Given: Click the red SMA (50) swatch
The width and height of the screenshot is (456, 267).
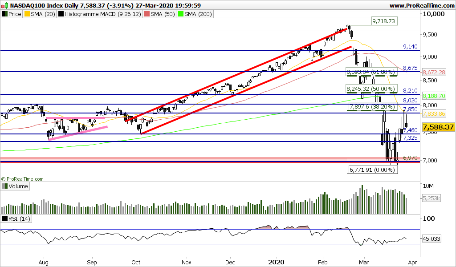Looking at the screenshot, I should [x=147, y=14].
